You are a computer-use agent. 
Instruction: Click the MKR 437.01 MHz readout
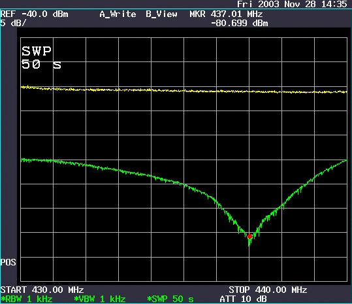point(226,14)
